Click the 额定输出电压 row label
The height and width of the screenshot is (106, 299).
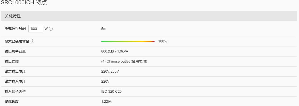pos(15,72)
